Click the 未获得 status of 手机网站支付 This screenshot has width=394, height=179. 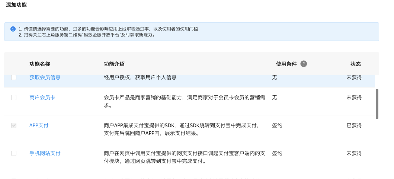point(354,153)
